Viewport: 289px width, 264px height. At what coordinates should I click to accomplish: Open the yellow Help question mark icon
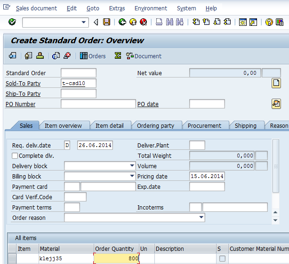[269, 22]
